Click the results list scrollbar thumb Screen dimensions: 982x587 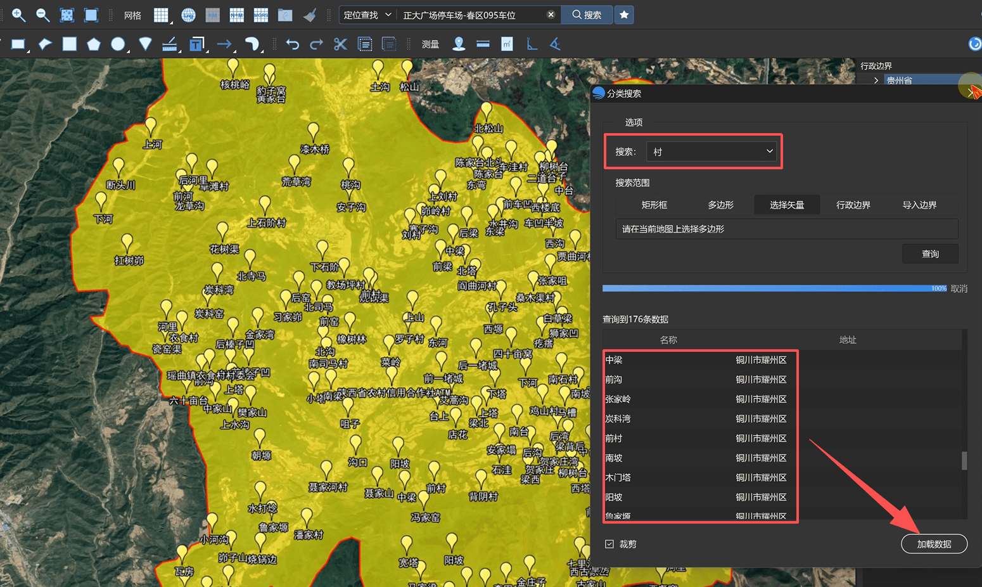964,461
